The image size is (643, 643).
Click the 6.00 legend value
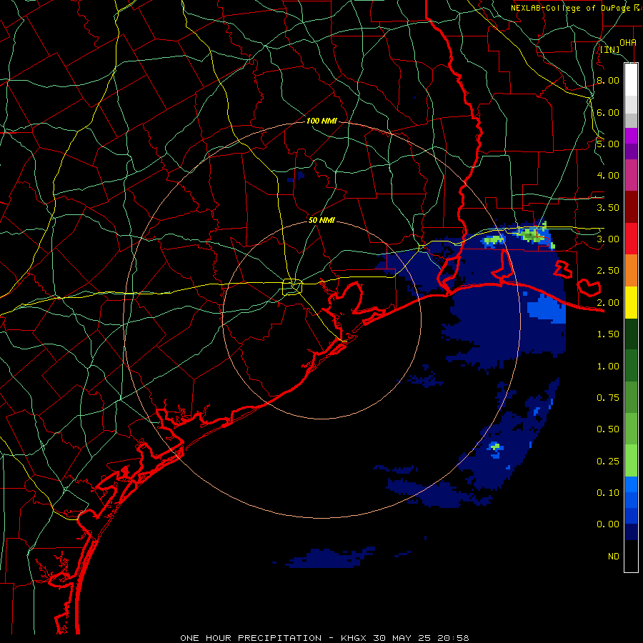pyautogui.click(x=608, y=112)
